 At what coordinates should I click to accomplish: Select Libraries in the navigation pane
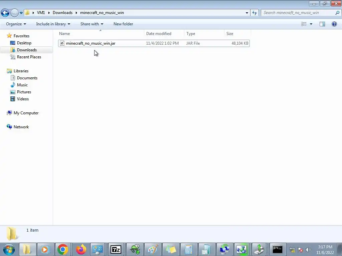point(21,71)
